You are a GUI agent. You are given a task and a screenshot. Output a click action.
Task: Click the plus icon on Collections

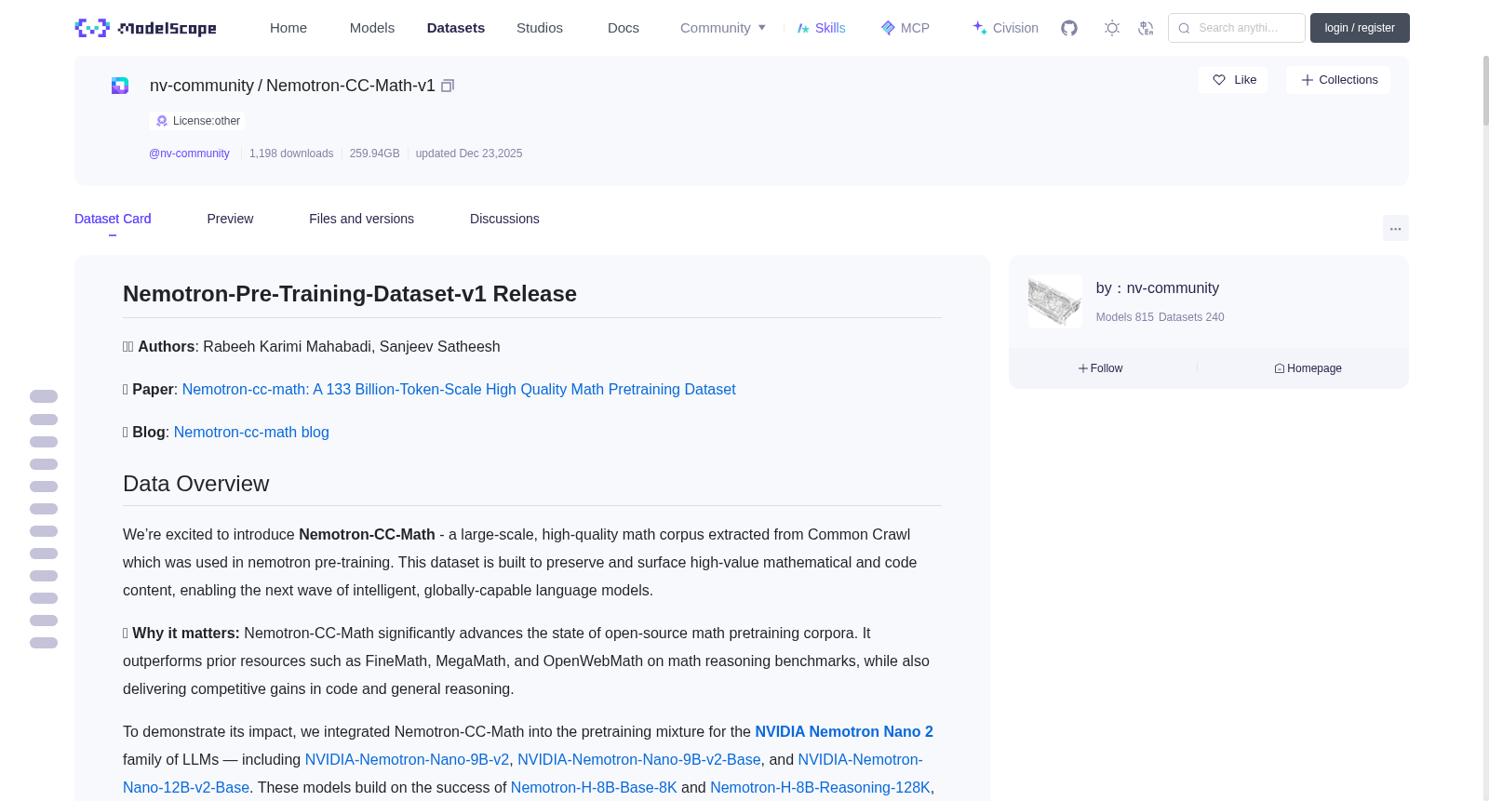tap(1307, 80)
